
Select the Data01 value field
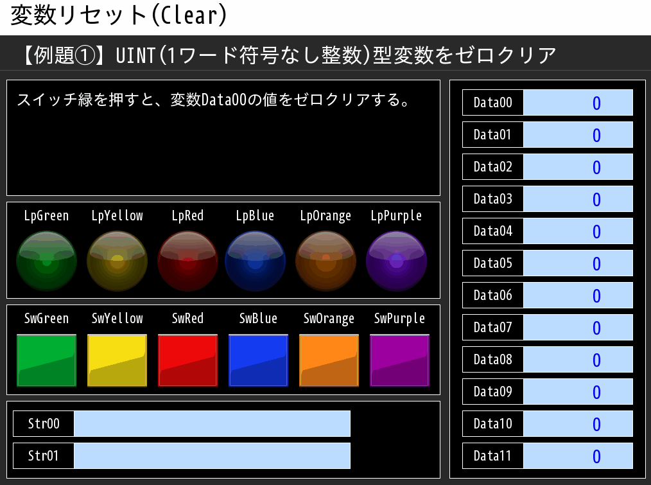(578, 135)
